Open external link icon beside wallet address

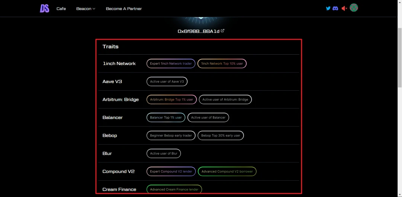pyautogui.click(x=223, y=31)
